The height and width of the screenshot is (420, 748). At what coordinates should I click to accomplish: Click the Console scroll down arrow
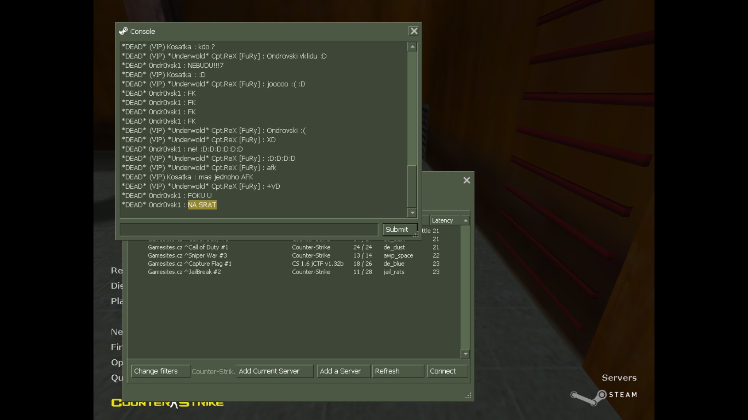[x=412, y=213]
